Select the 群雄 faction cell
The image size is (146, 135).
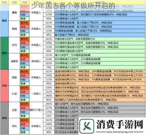(x=4, y=118)
